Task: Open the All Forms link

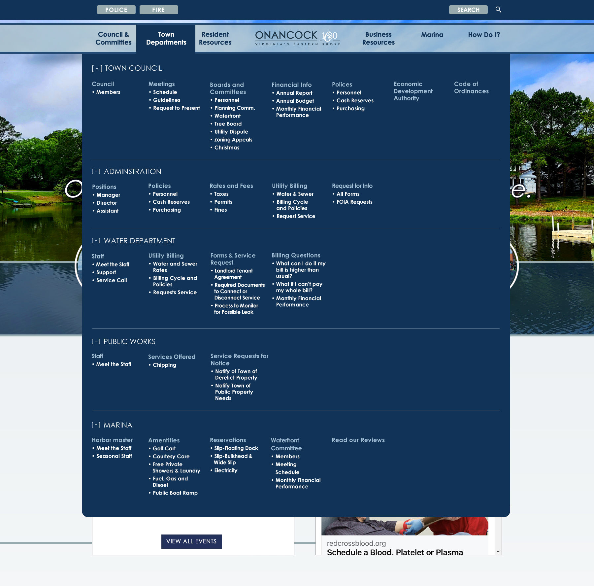Action: point(348,194)
